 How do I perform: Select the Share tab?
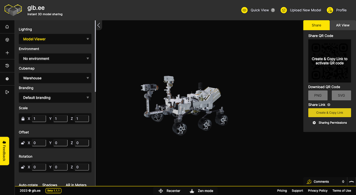coord(316,25)
